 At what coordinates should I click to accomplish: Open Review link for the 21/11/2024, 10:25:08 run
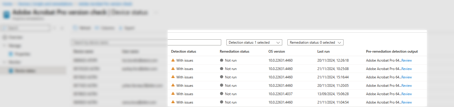point(406,69)
